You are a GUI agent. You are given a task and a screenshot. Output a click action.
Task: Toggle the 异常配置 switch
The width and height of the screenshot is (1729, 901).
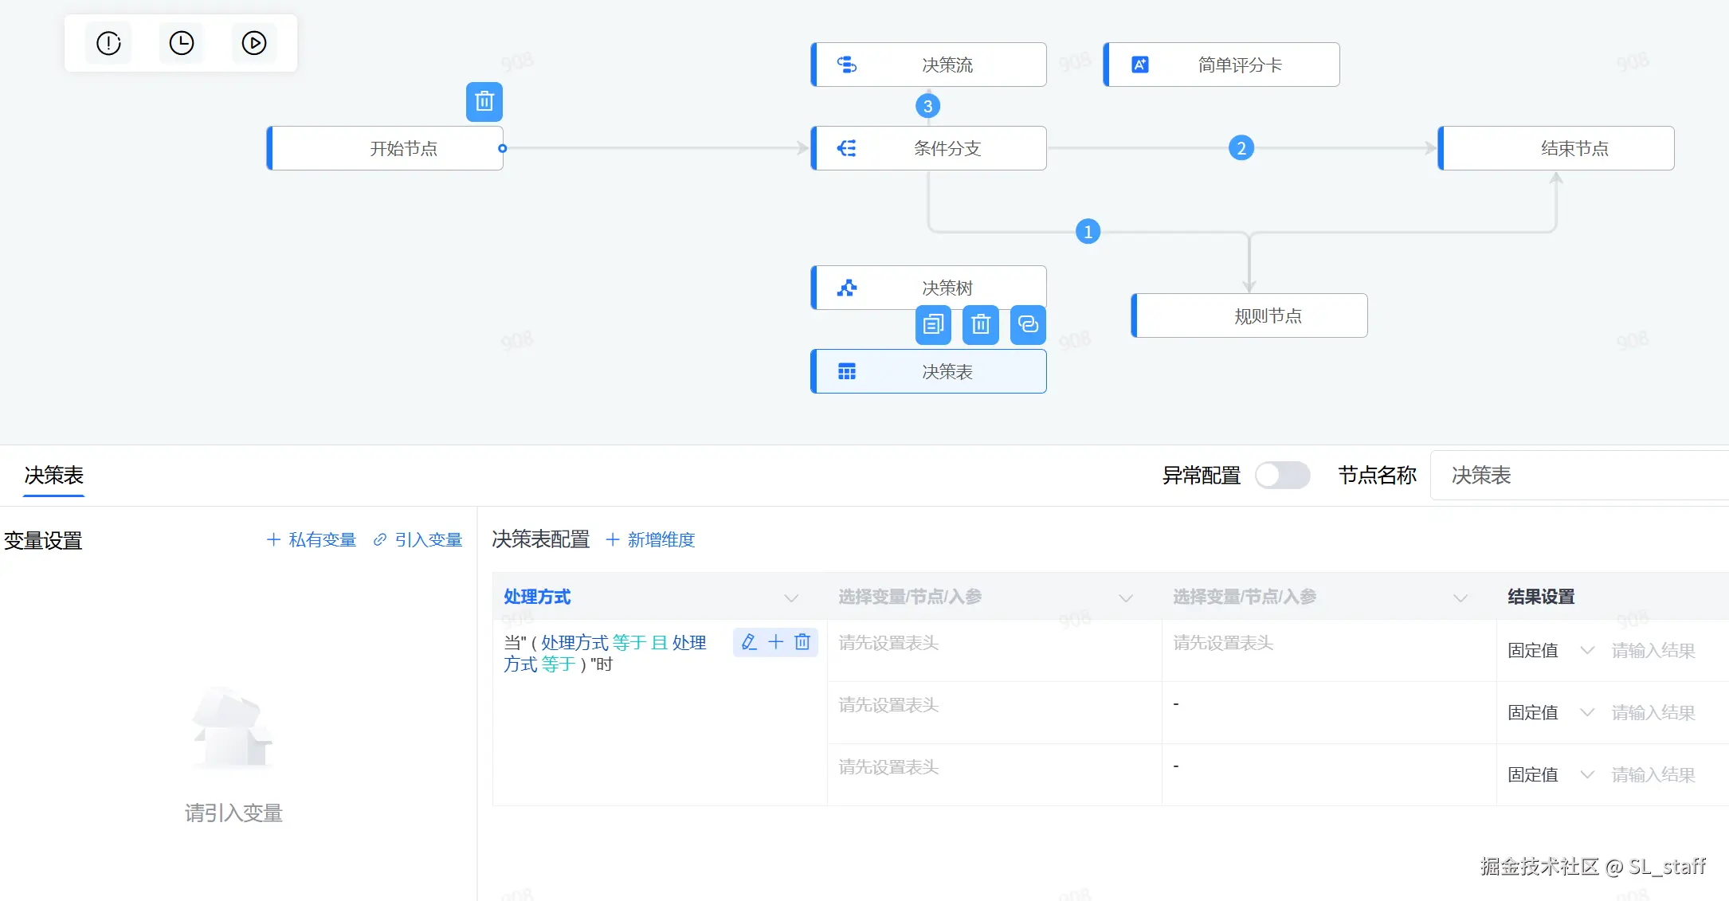click(1282, 476)
